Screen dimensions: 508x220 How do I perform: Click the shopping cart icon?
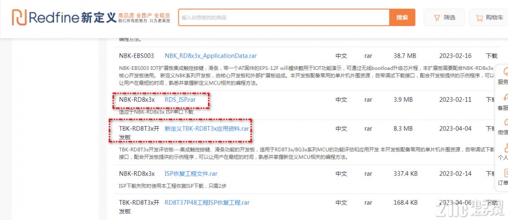click(x=479, y=18)
